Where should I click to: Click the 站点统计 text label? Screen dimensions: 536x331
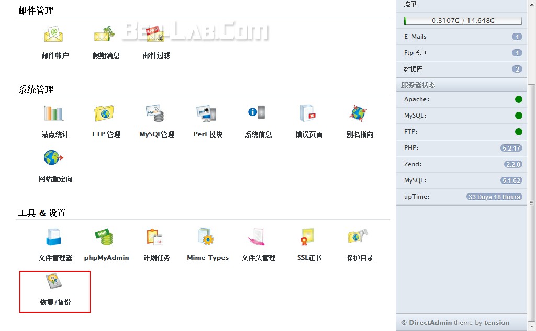pyautogui.click(x=55, y=134)
